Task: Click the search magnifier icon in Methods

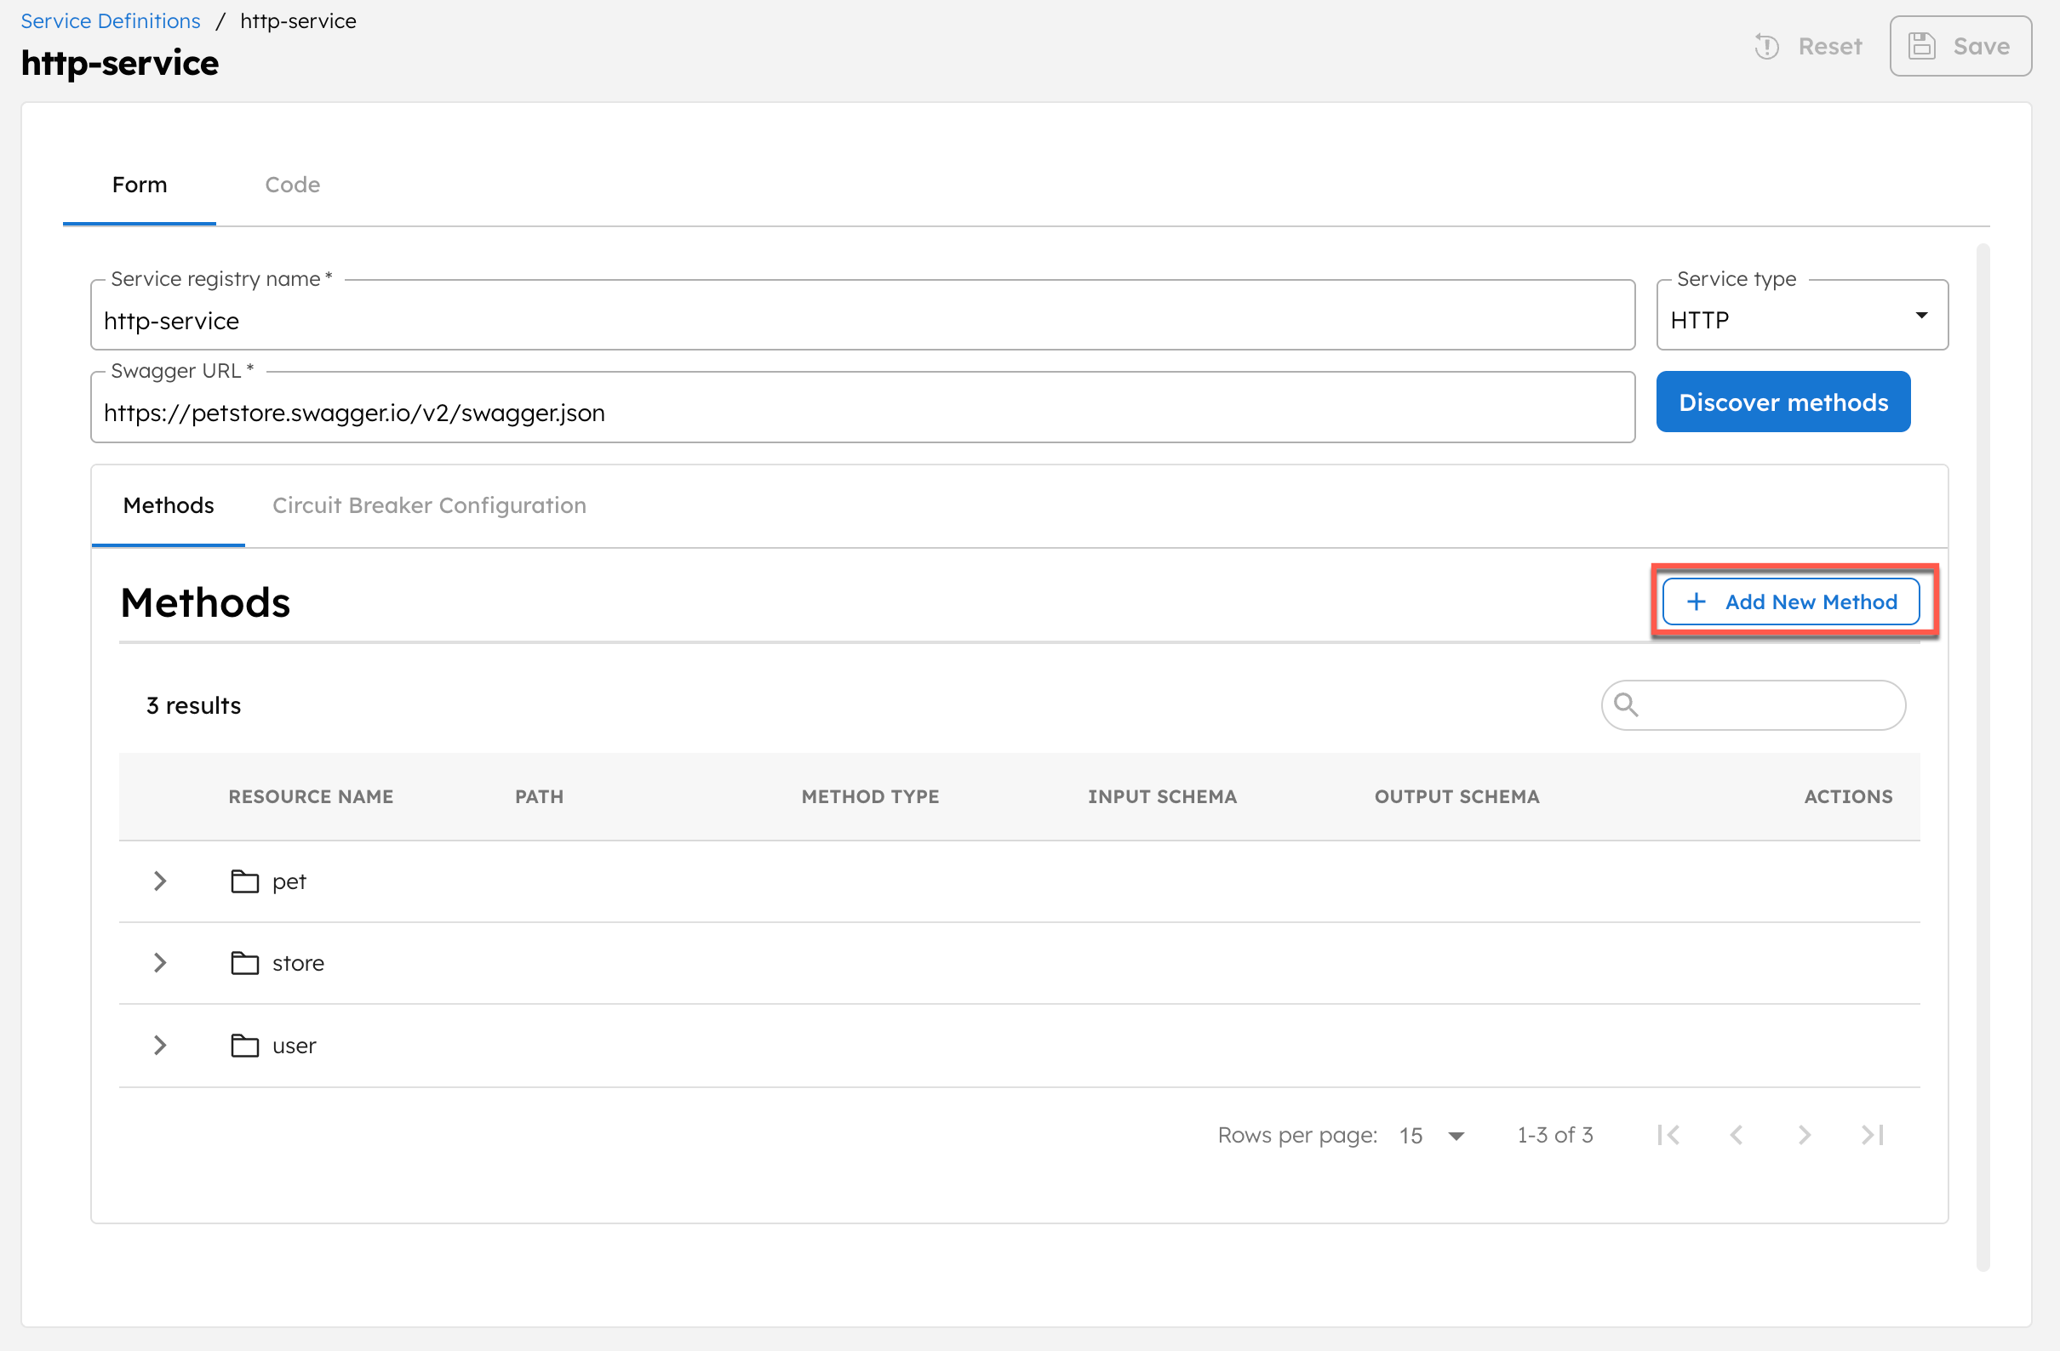Action: [1627, 705]
